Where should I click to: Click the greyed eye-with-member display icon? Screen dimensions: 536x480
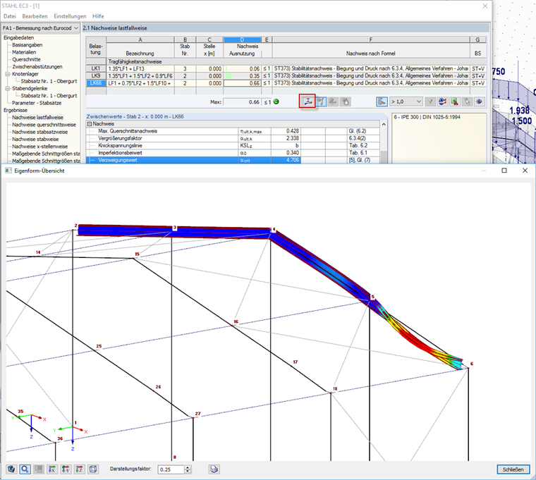(x=333, y=101)
